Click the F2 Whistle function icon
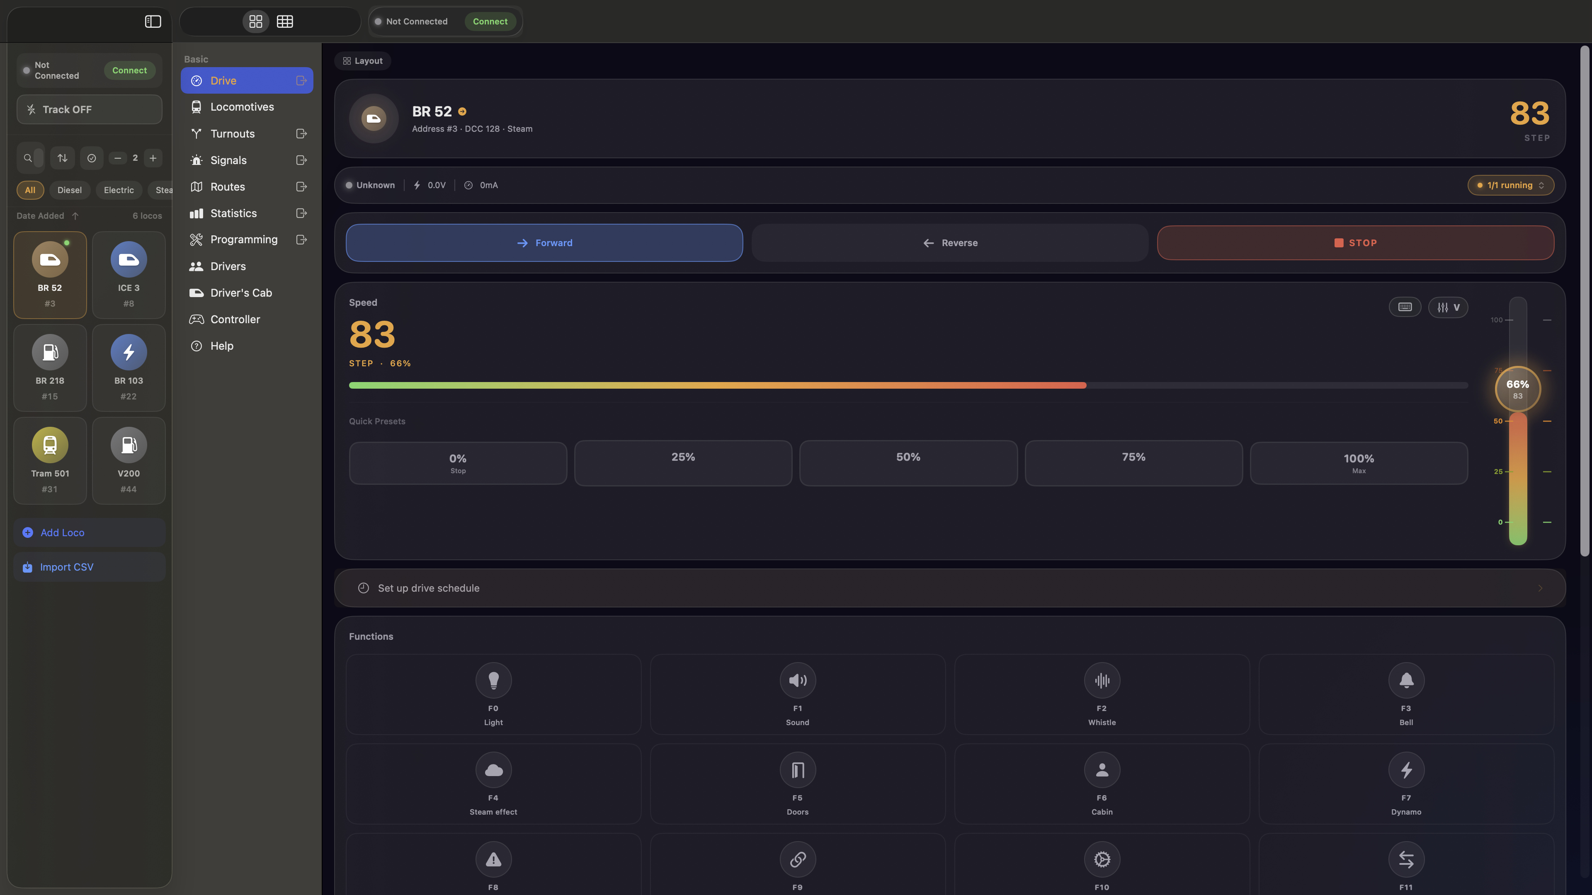 click(1101, 680)
